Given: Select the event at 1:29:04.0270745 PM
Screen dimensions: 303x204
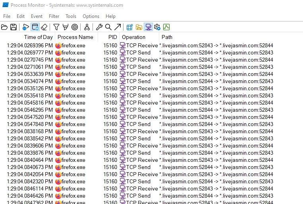Looking at the screenshot, I should [152, 60].
